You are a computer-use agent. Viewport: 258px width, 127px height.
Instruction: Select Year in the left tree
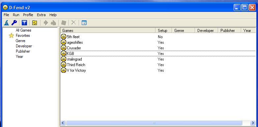coord(19,57)
